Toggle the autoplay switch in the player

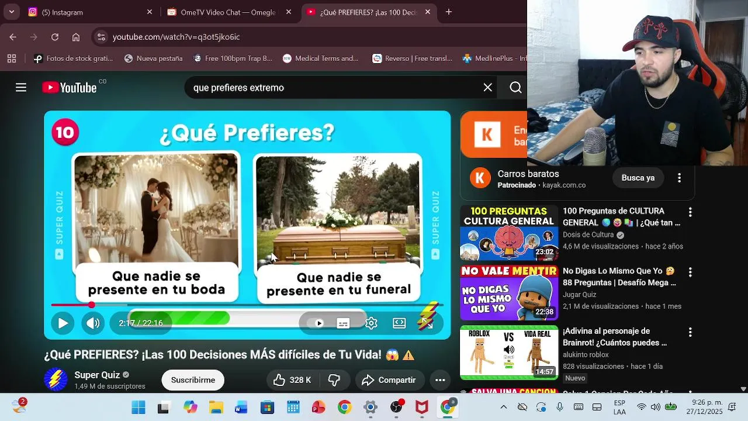[316, 323]
